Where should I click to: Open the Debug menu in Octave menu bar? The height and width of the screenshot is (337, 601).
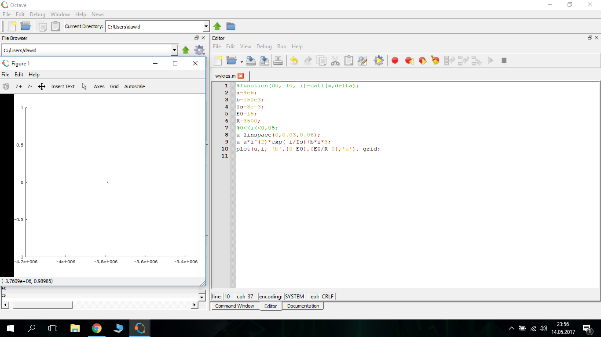point(37,14)
